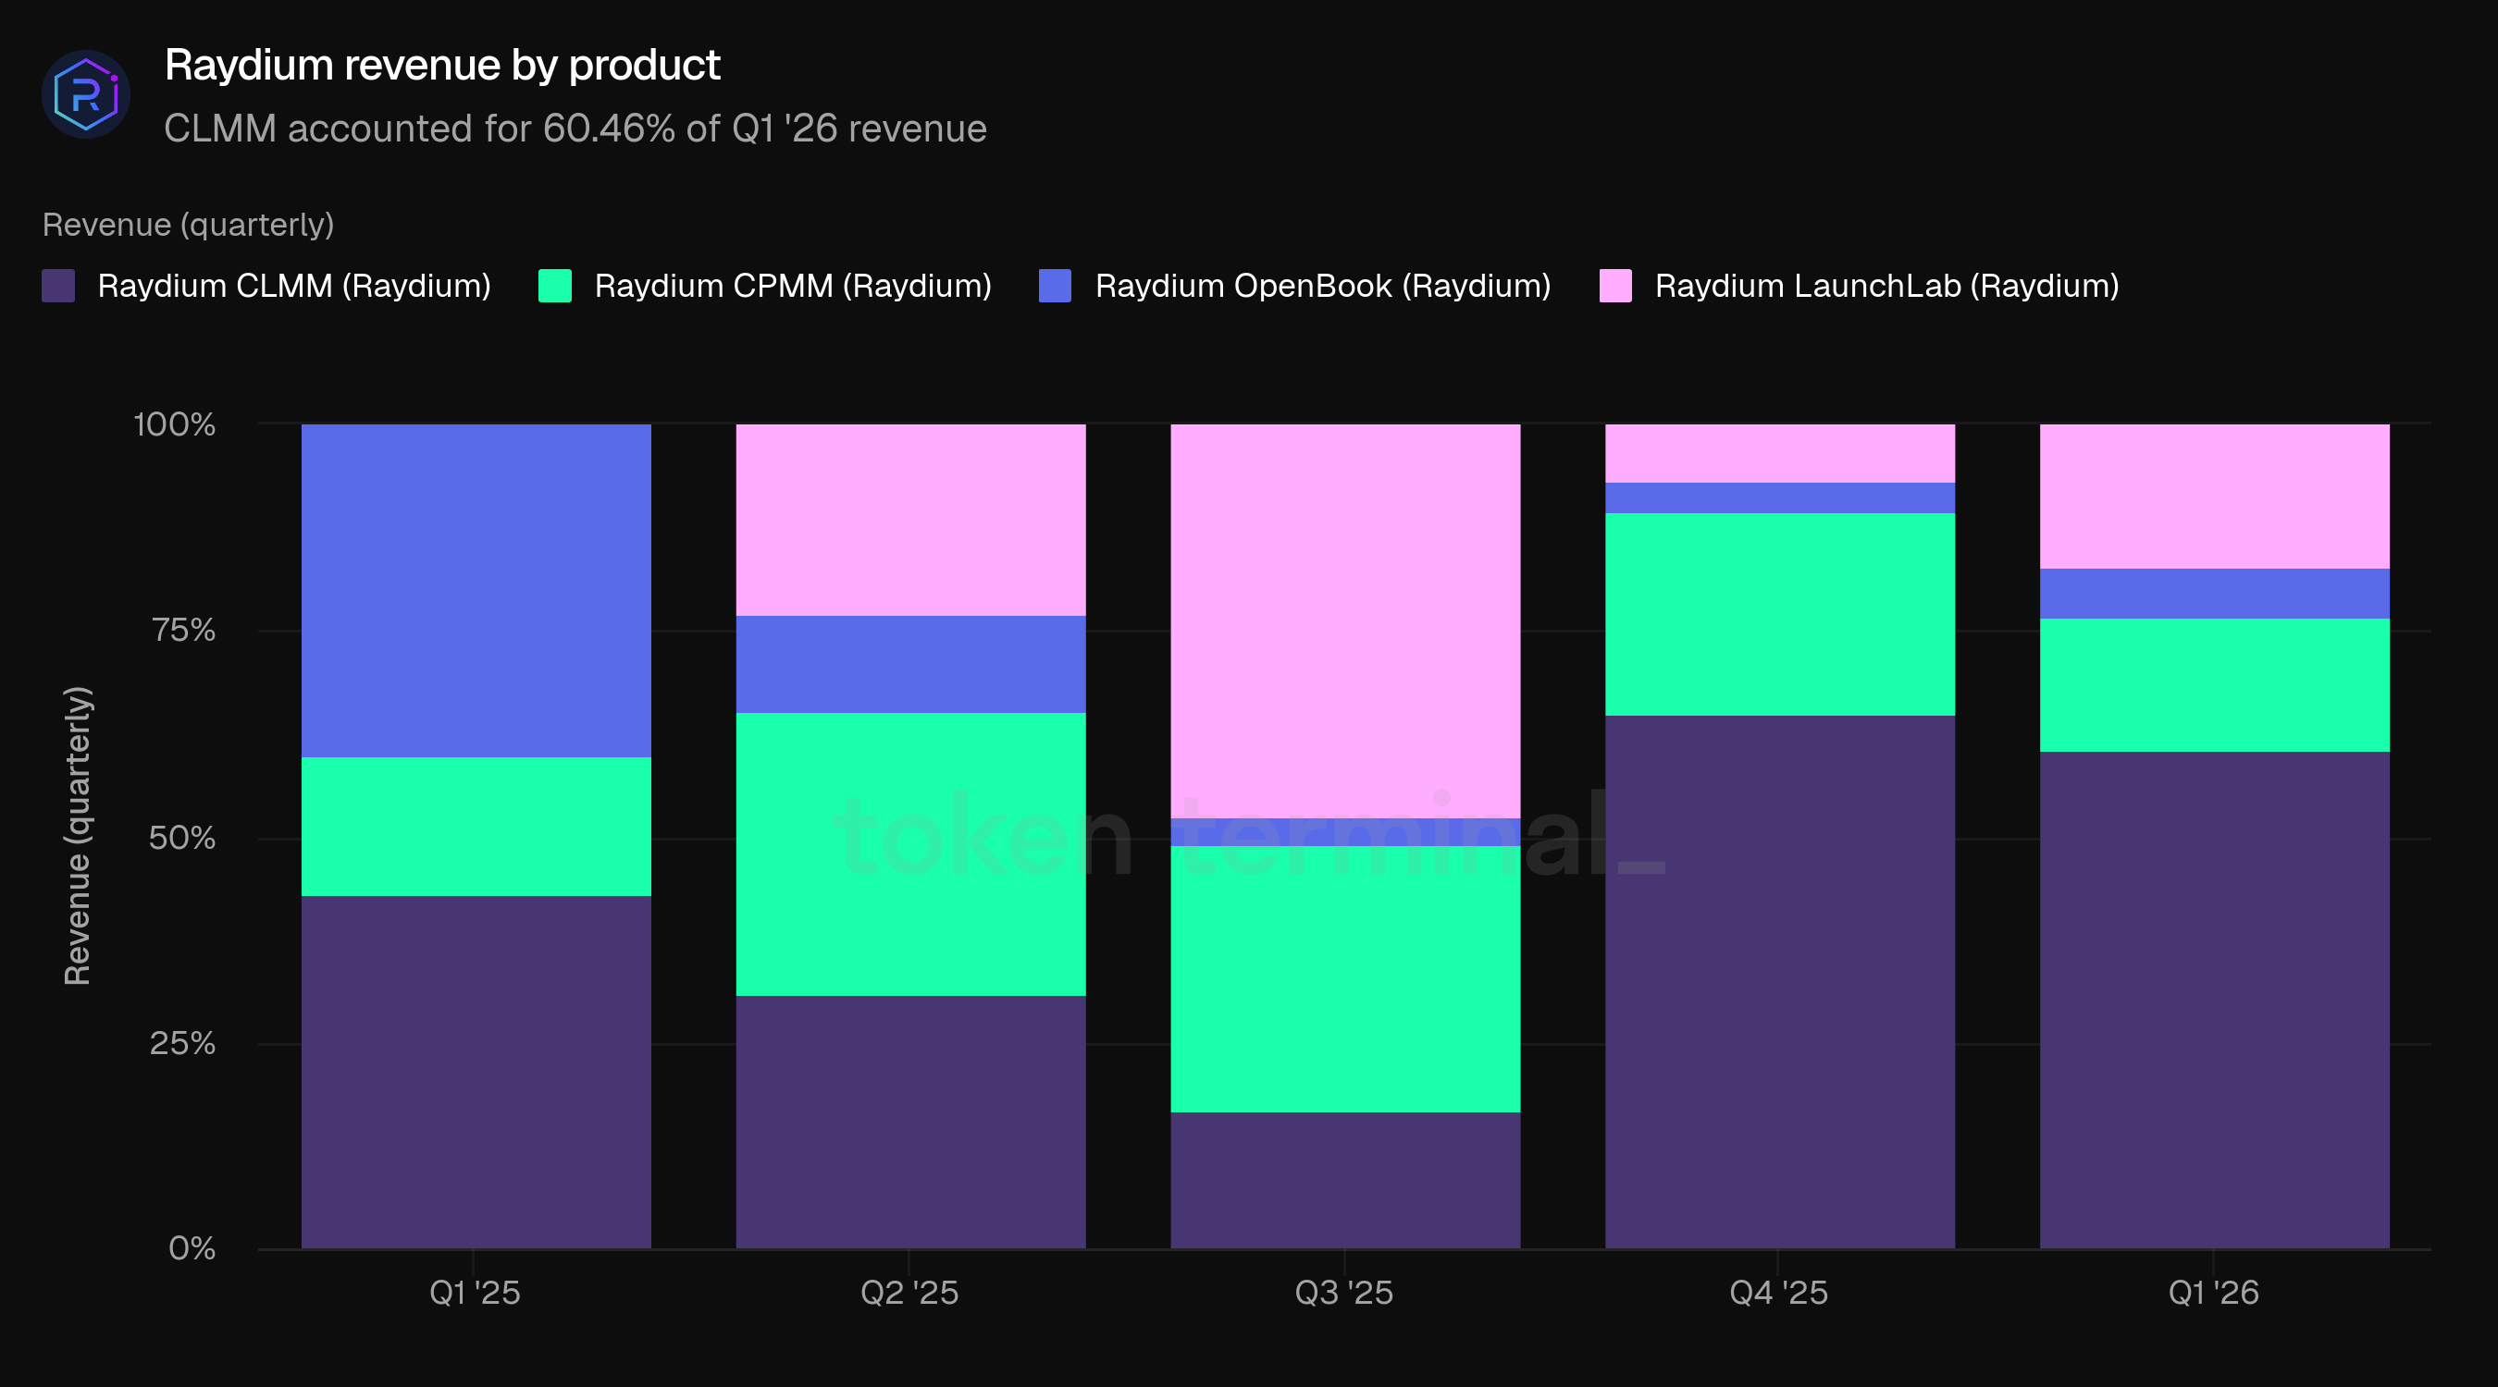The width and height of the screenshot is (2498, 1387).
Task: Click the Raydium OpenBook (Raydium) legend label
Action: point(1322,286)
